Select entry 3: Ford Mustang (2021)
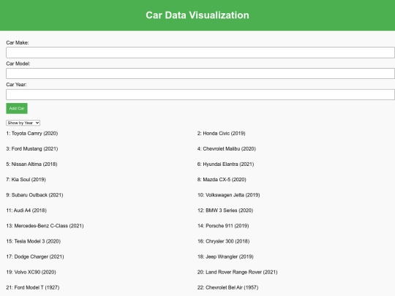 [x=32, y=149]
